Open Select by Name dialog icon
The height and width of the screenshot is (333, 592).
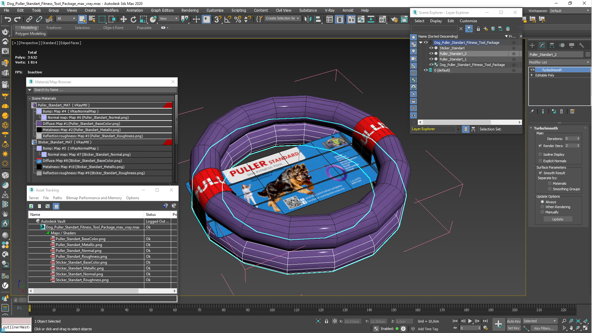[x=92, y=19]
